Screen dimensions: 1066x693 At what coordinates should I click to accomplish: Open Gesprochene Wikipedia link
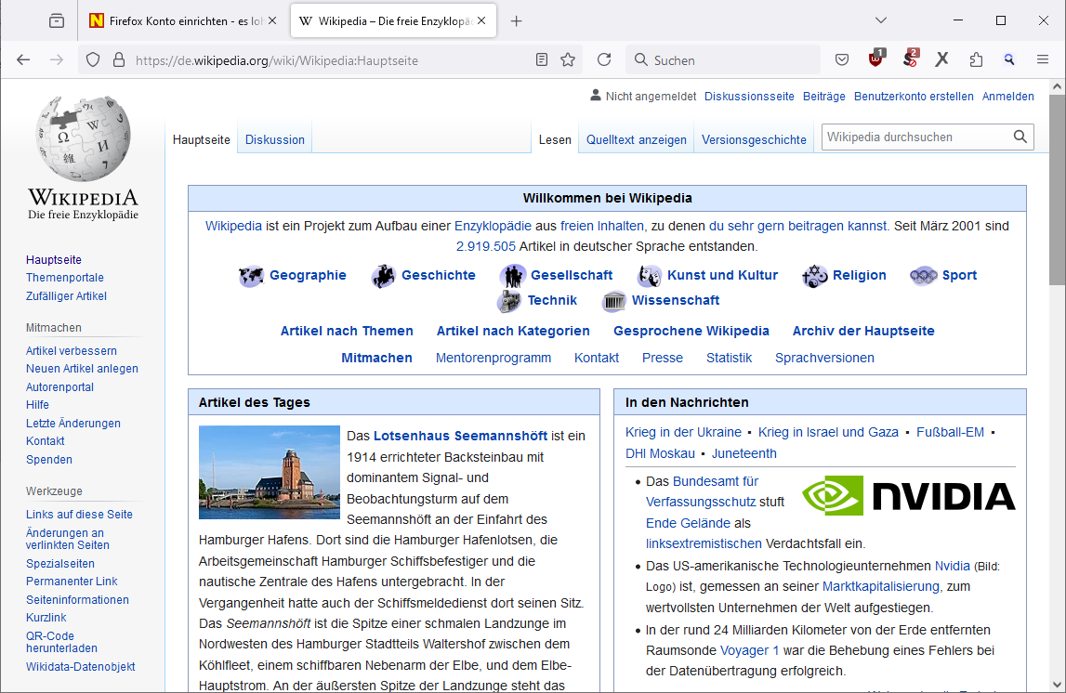click(x=691, y=331)
